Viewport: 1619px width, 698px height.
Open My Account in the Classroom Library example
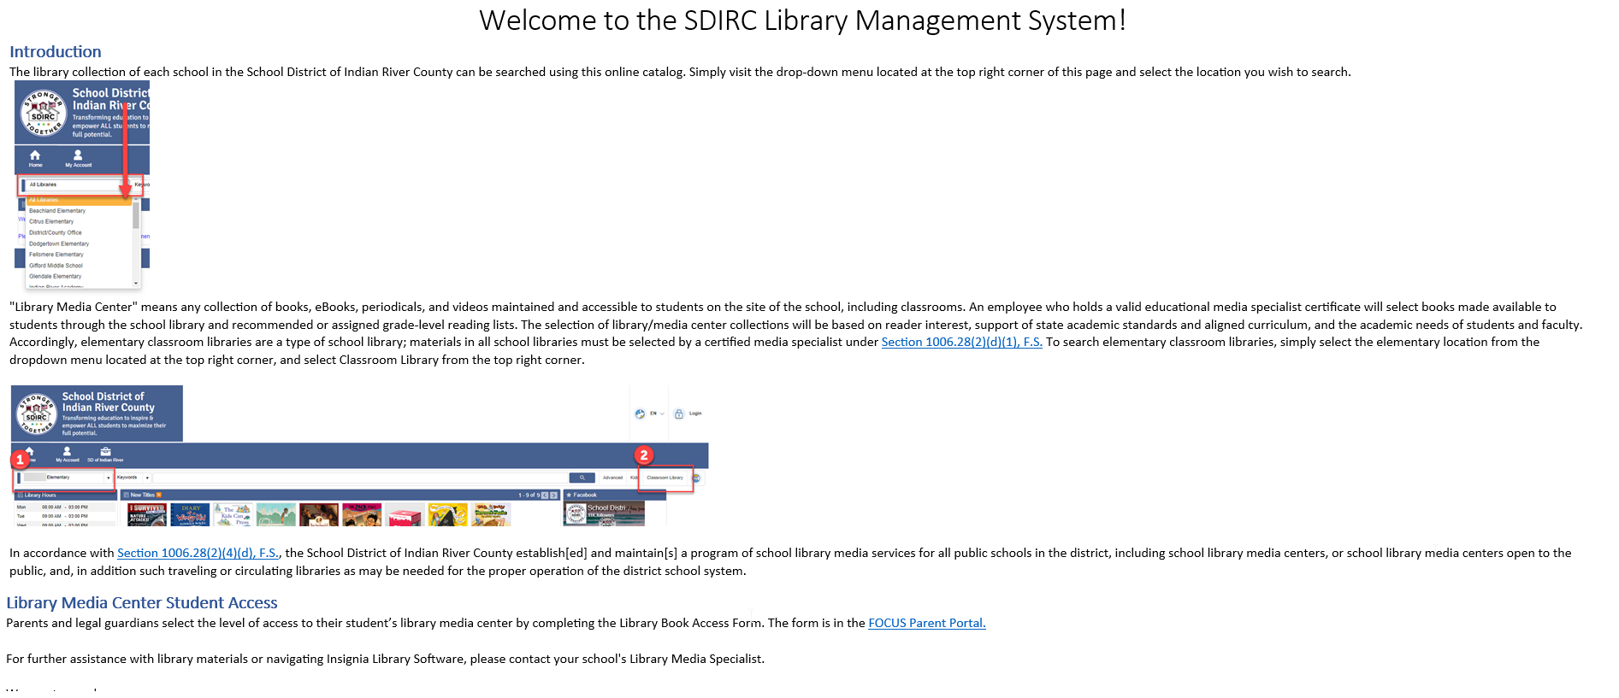click(68, 454)
